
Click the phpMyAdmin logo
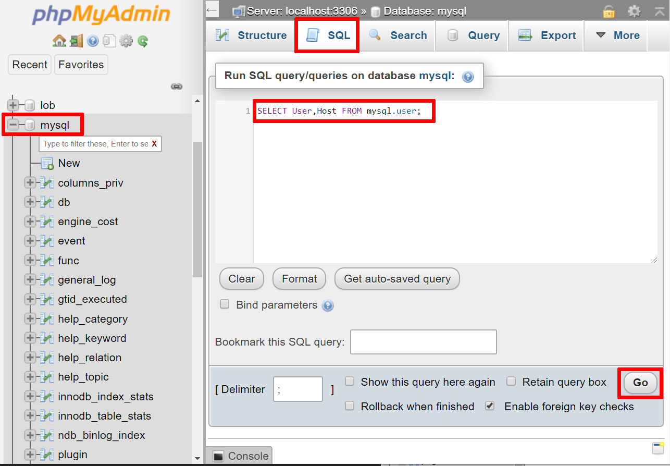(x=101, y=16)
